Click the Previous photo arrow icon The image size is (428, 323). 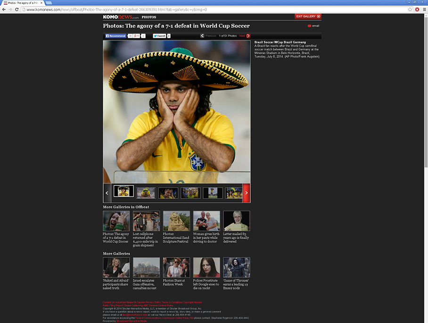pos(202,36)
